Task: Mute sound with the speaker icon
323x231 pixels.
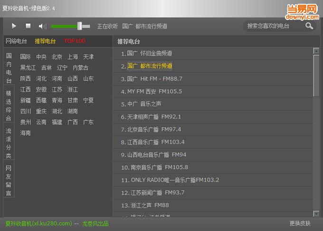Action: tap(42, 26)
